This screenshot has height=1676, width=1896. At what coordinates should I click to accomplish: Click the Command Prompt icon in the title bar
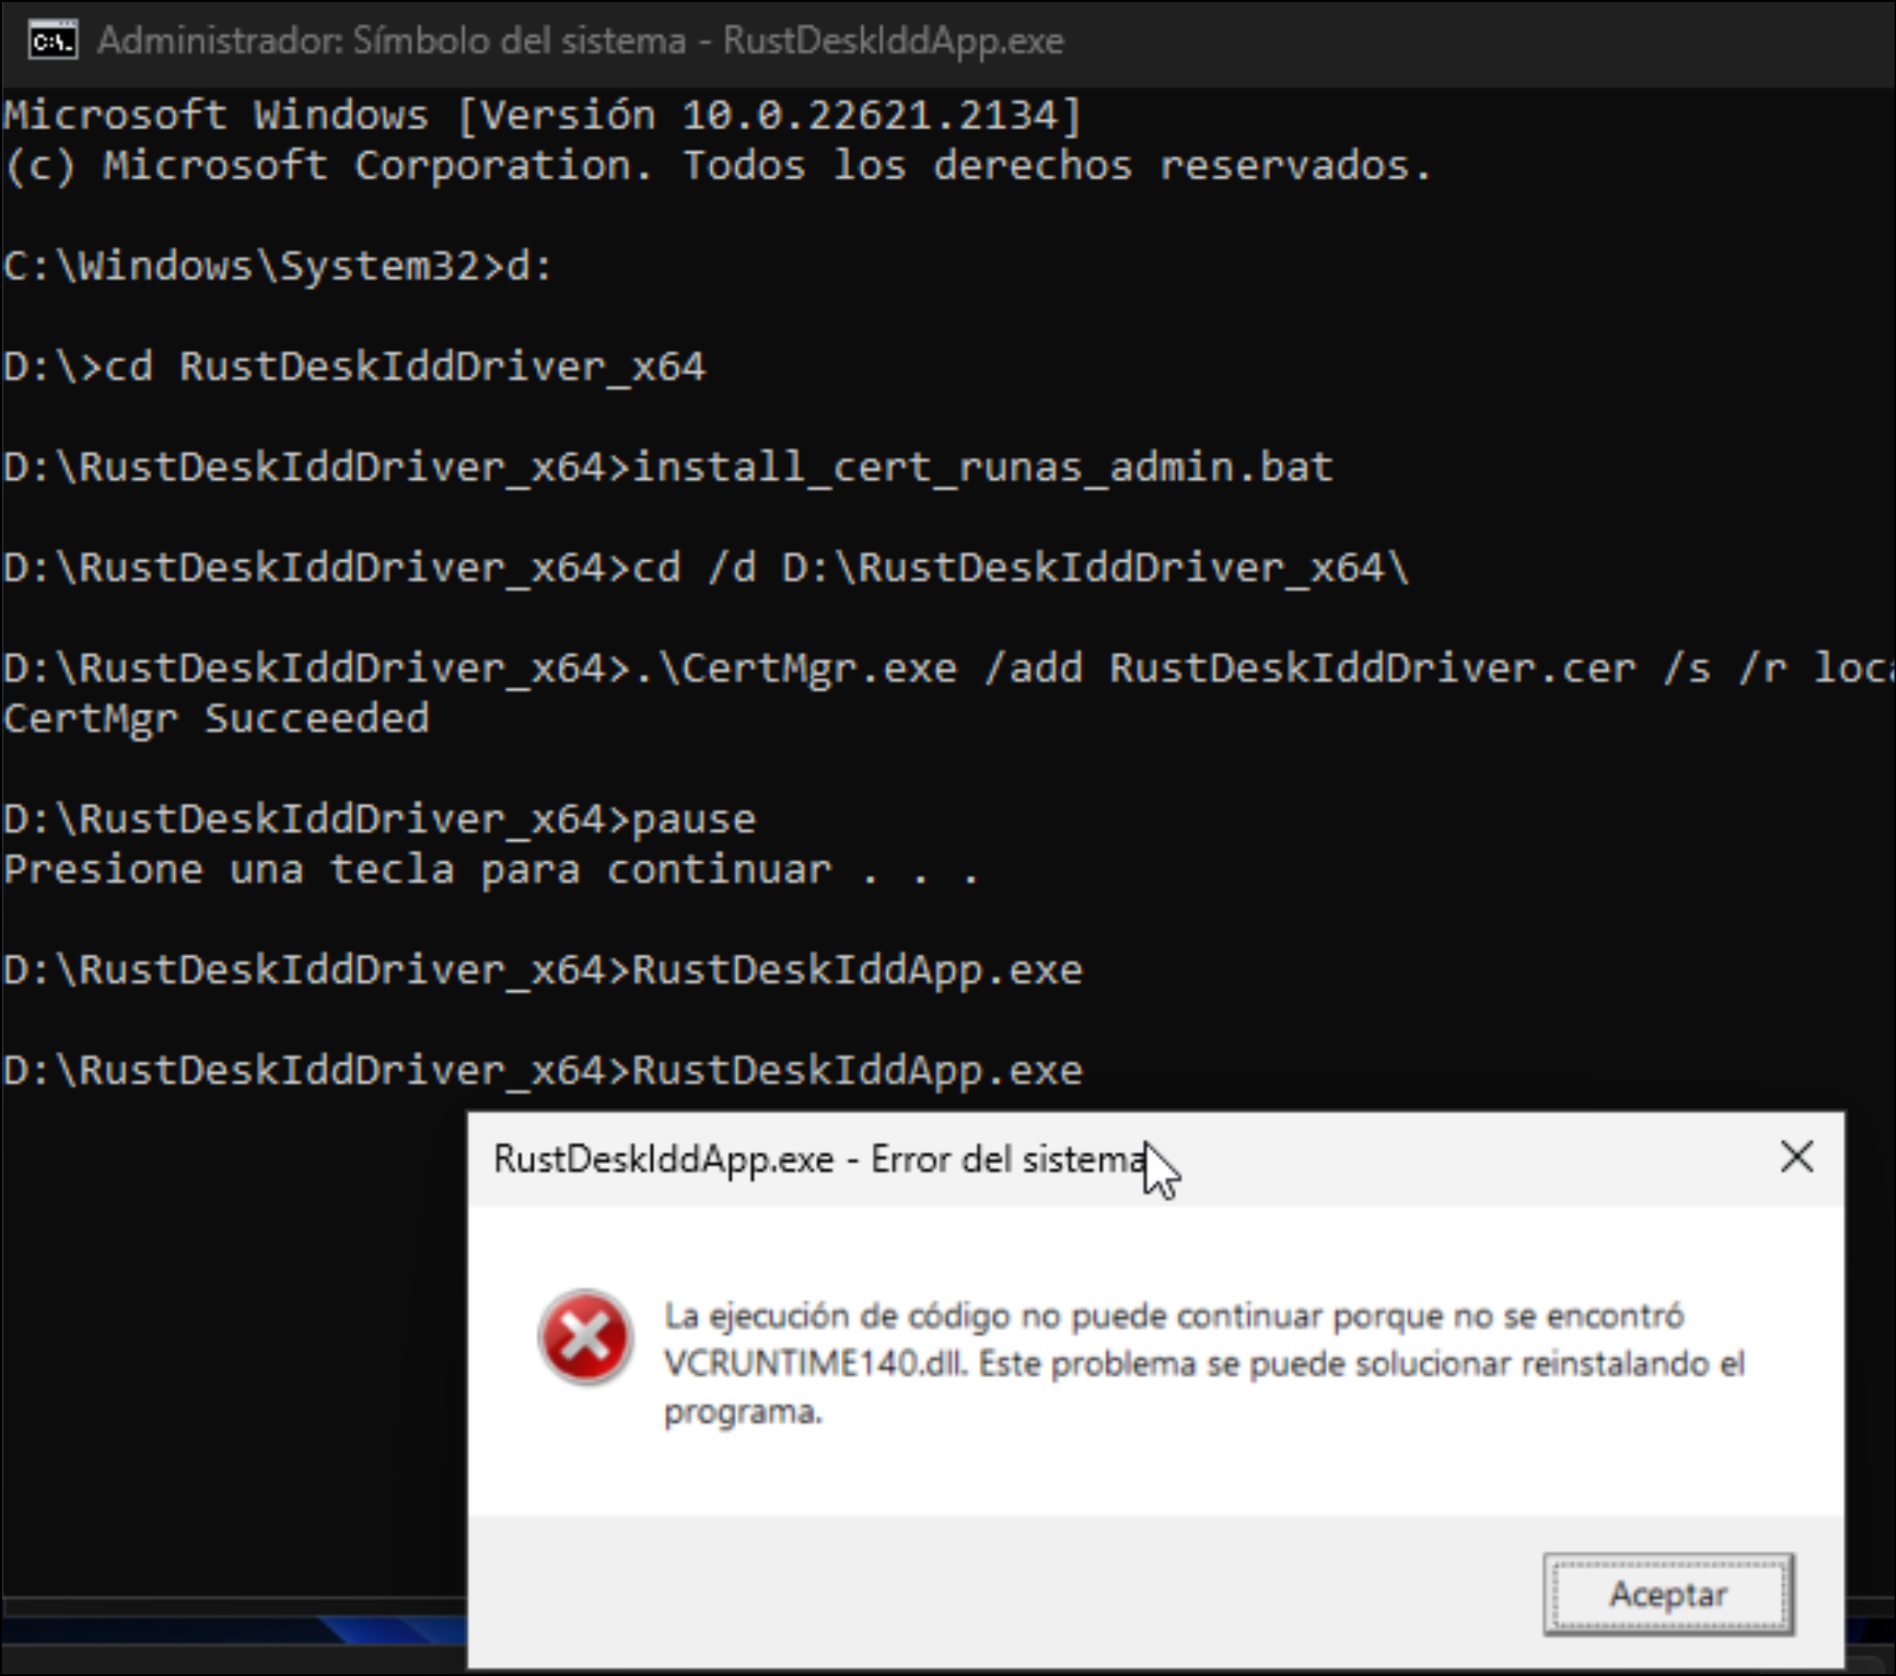[x=53, y=40]
